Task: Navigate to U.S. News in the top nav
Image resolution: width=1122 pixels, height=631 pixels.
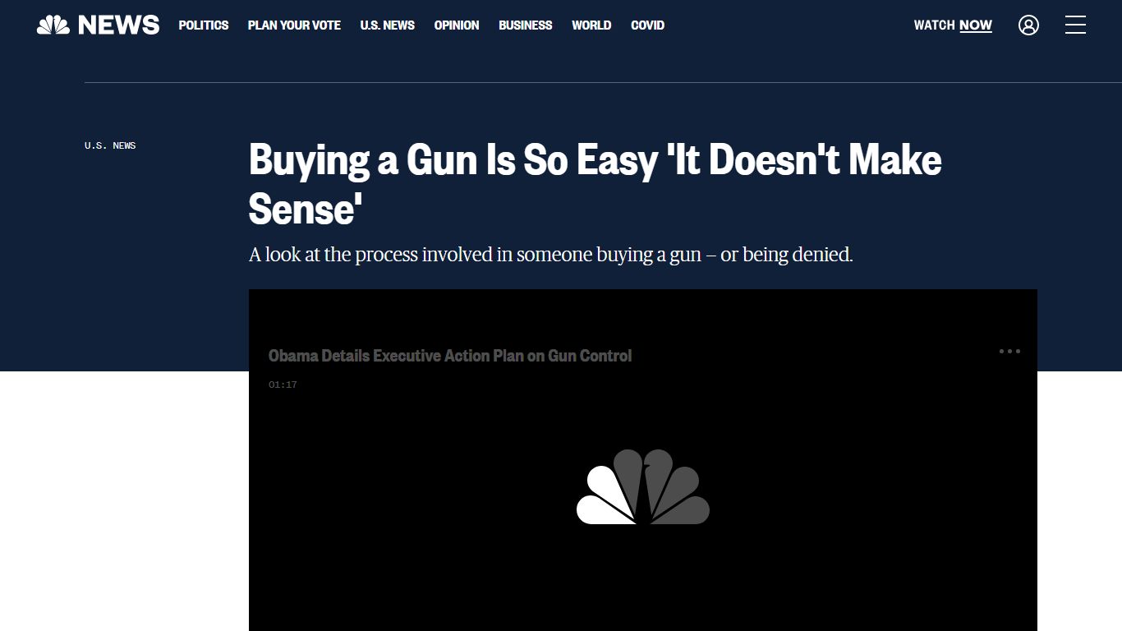Action: (x=388, y=25)
